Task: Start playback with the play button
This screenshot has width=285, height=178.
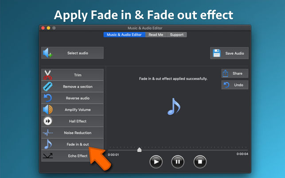Action: tap(156, 162)
